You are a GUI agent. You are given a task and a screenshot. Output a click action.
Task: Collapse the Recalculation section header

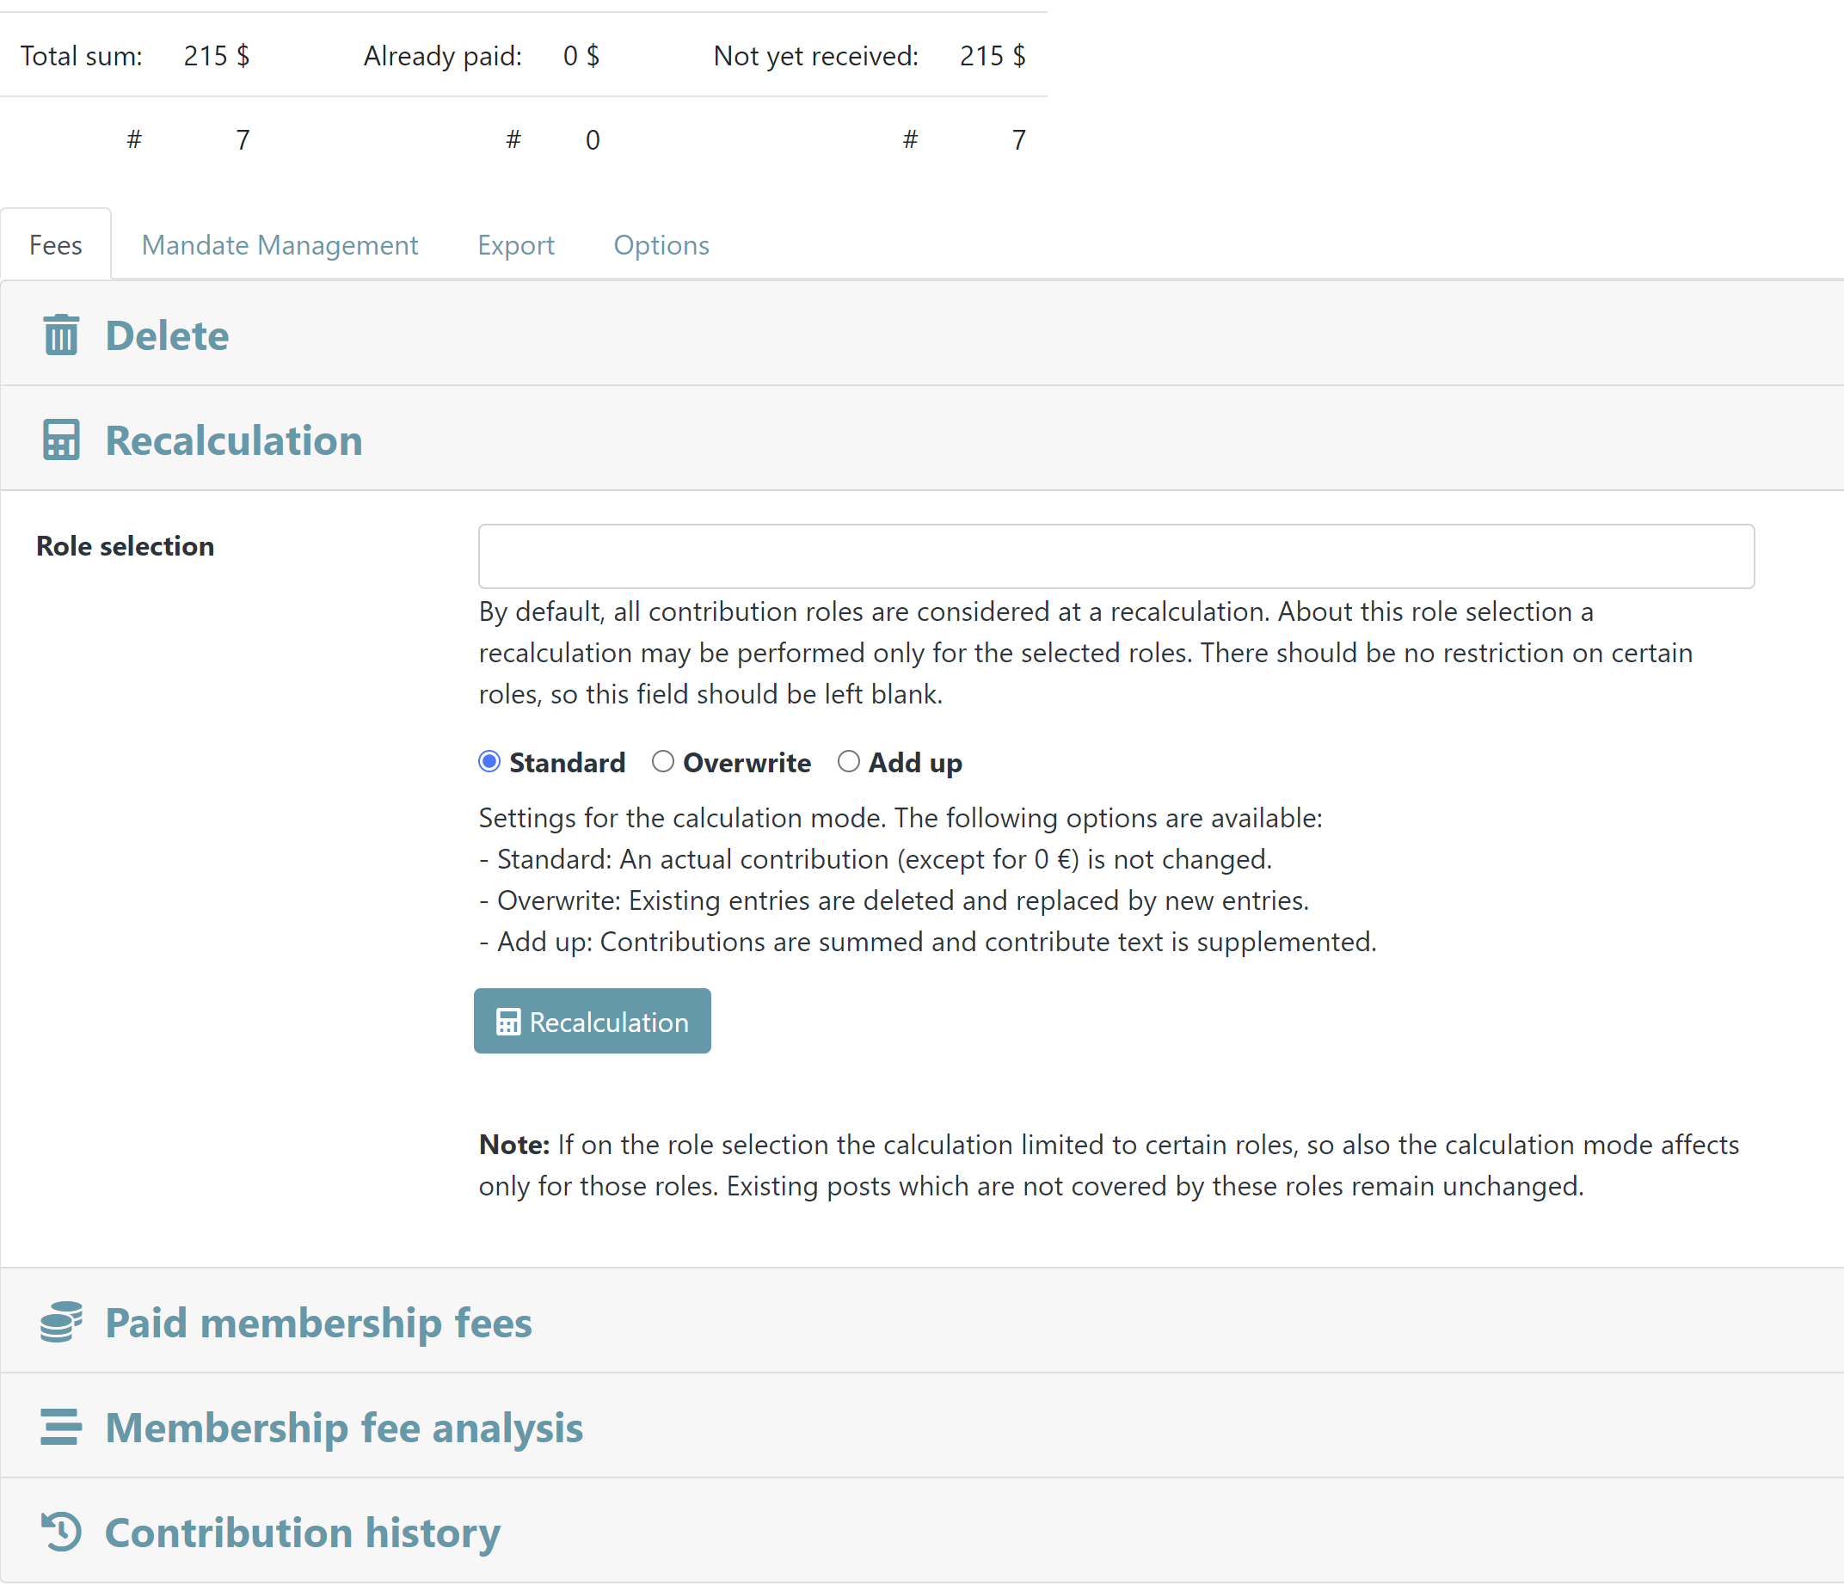tap(234, 440)
